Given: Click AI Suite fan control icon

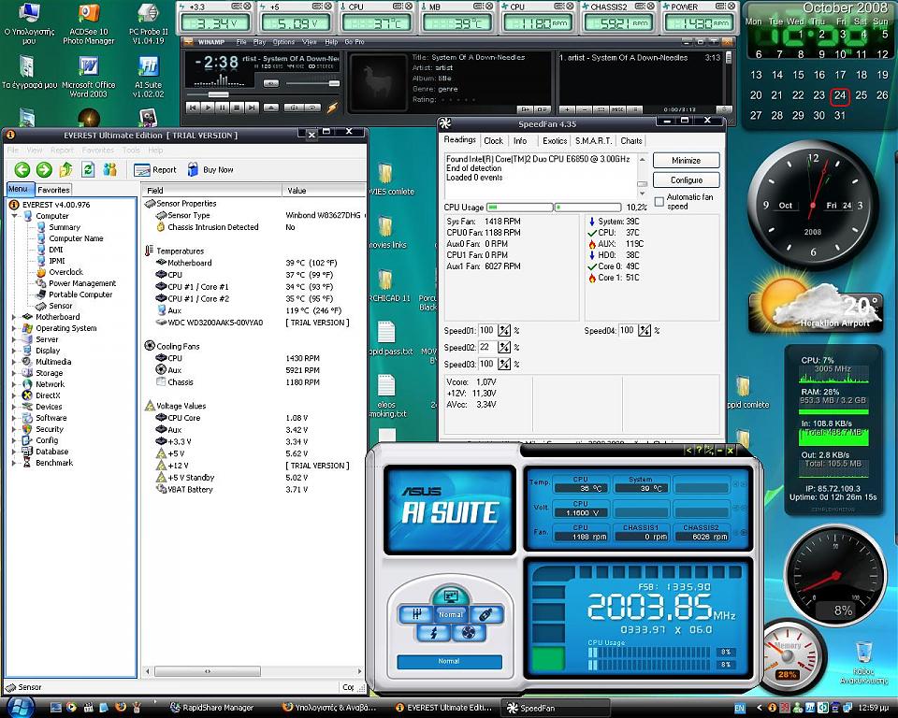Looking at the screenshot, I should coord(469,633).
